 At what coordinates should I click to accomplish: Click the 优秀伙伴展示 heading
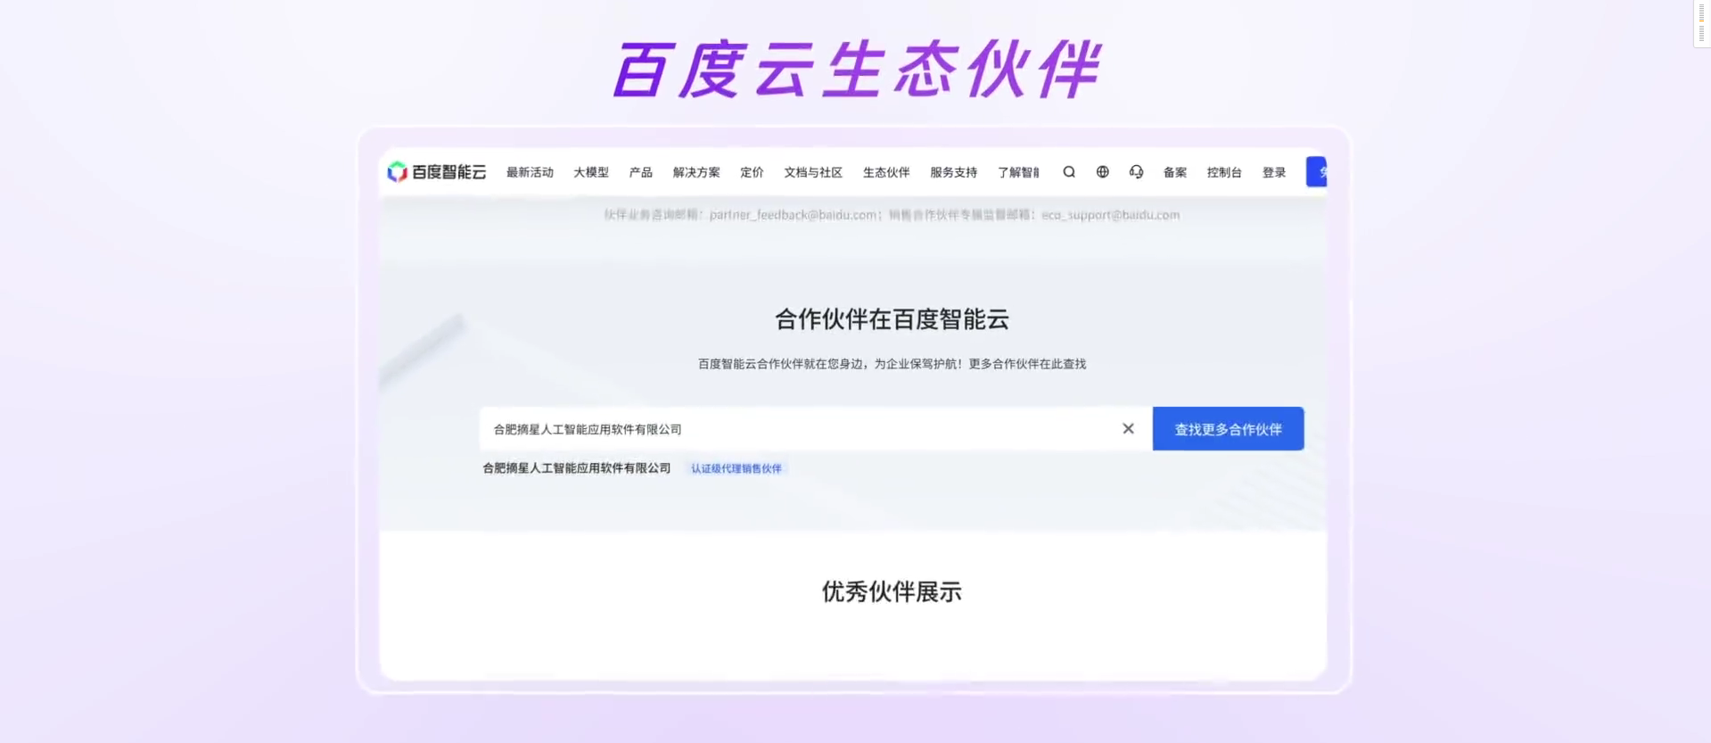tap(892, 591)
